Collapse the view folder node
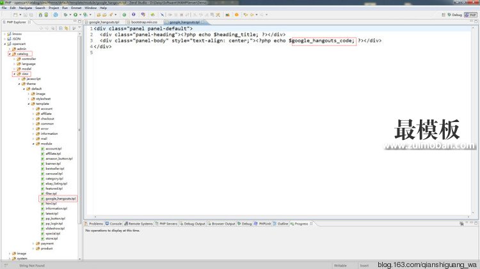480x269 pixels. point(13,73)
